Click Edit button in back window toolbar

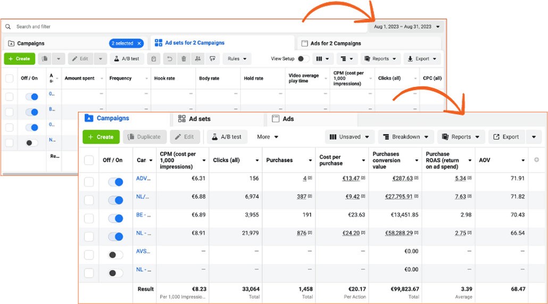(80, 58)
